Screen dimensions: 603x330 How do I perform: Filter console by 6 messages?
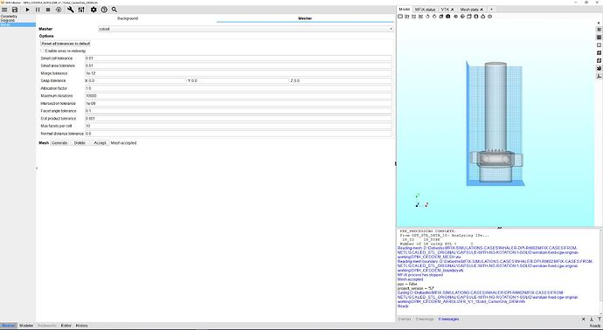pos(448,320)
